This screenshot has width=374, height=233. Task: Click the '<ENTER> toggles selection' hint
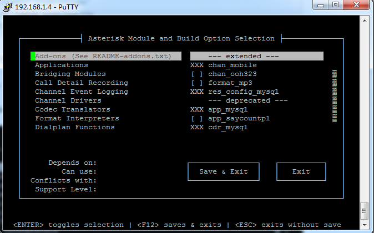68,225
